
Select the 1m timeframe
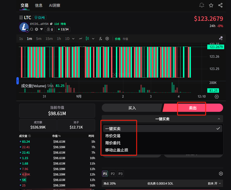[29, 39]
